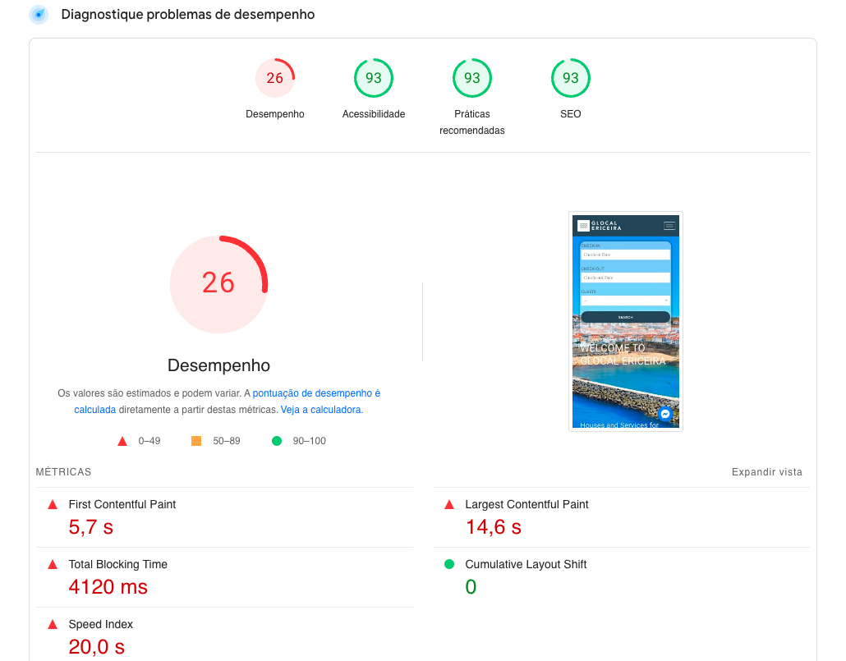The width and height of the screenshot is (846, 661).
Task: Click the Glocal Ericeira page screenshot thumbnail
Action: pos(626,321)
